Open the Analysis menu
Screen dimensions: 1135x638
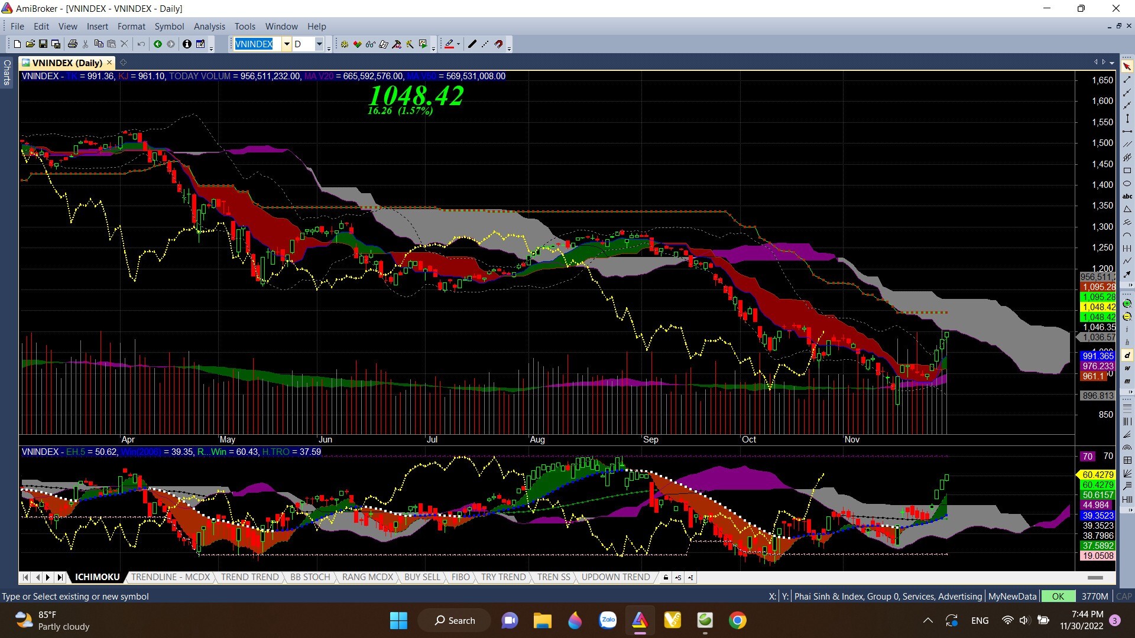[209, 27]
